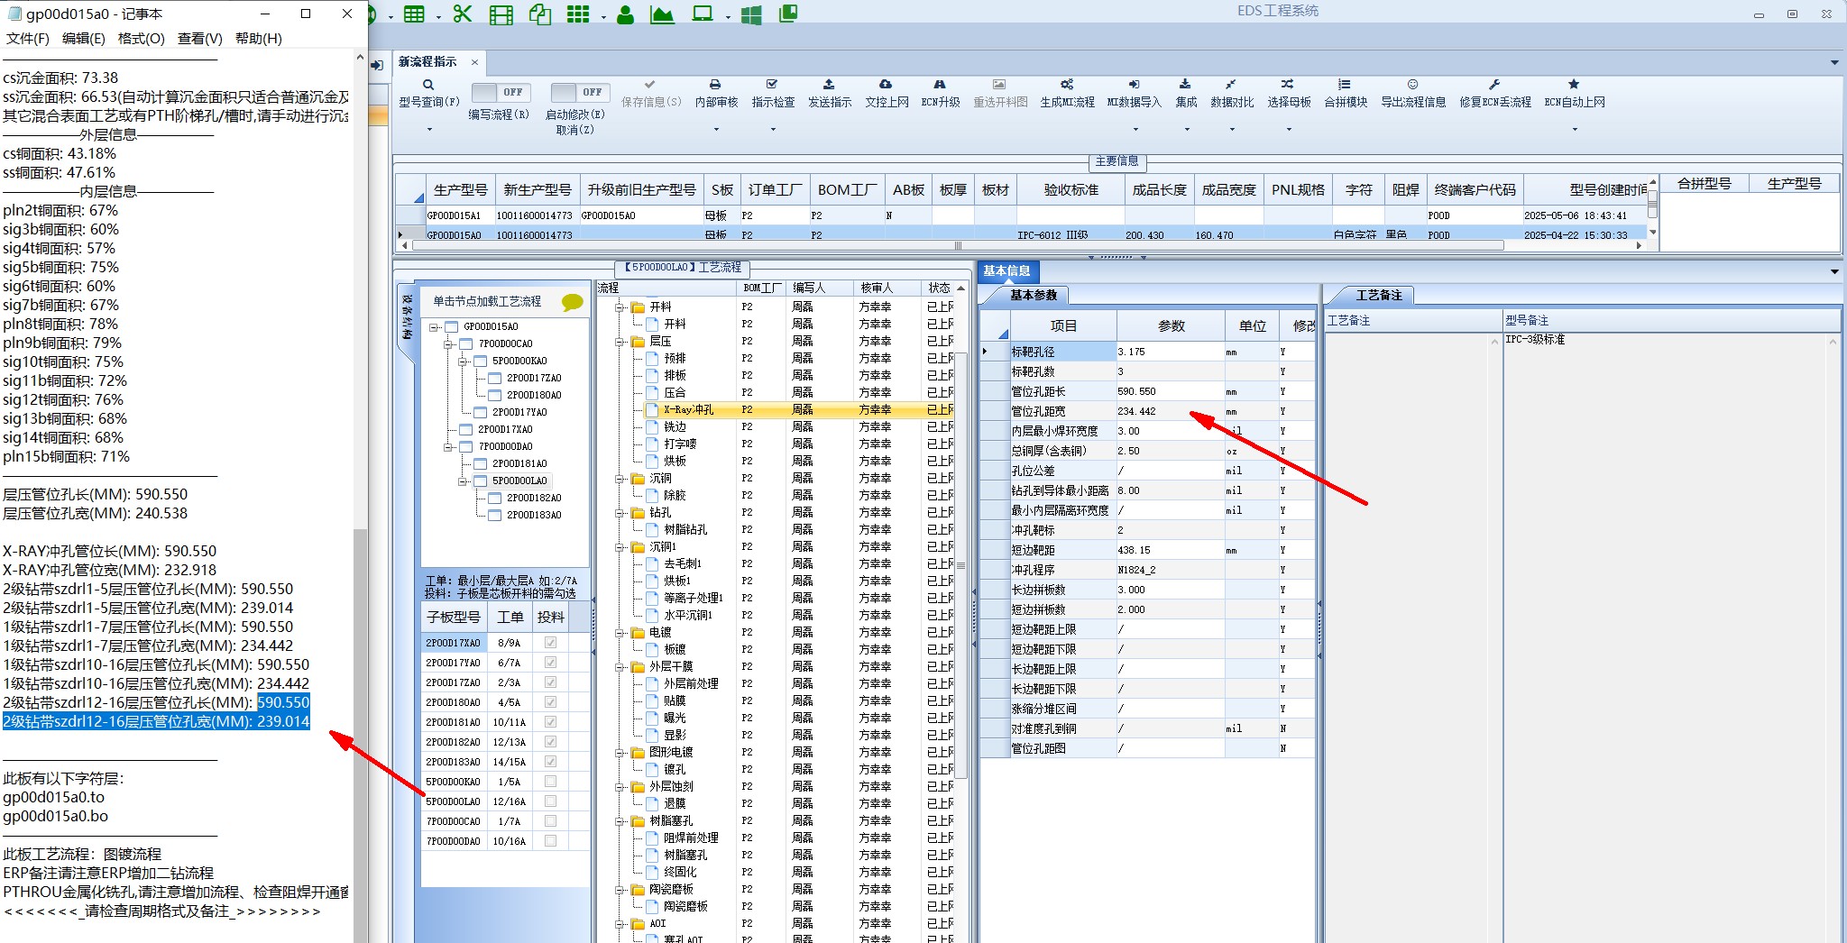Screen dimensions: 1847x943
Task: Open Notepad 文件(F) menu
Action: [28, 39]
